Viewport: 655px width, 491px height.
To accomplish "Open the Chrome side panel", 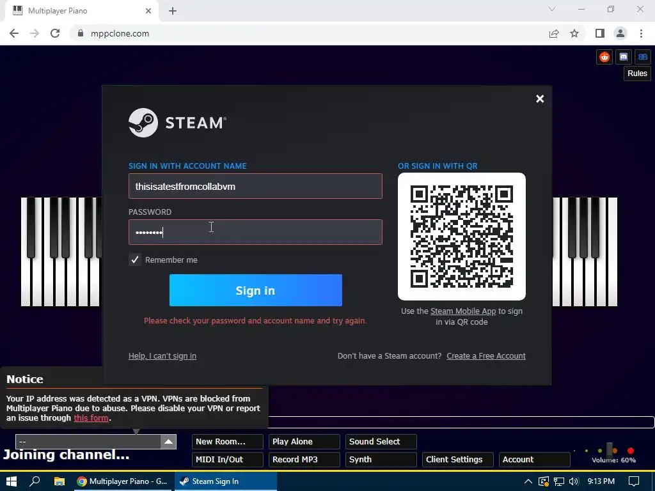I will [x=600, y=33].
